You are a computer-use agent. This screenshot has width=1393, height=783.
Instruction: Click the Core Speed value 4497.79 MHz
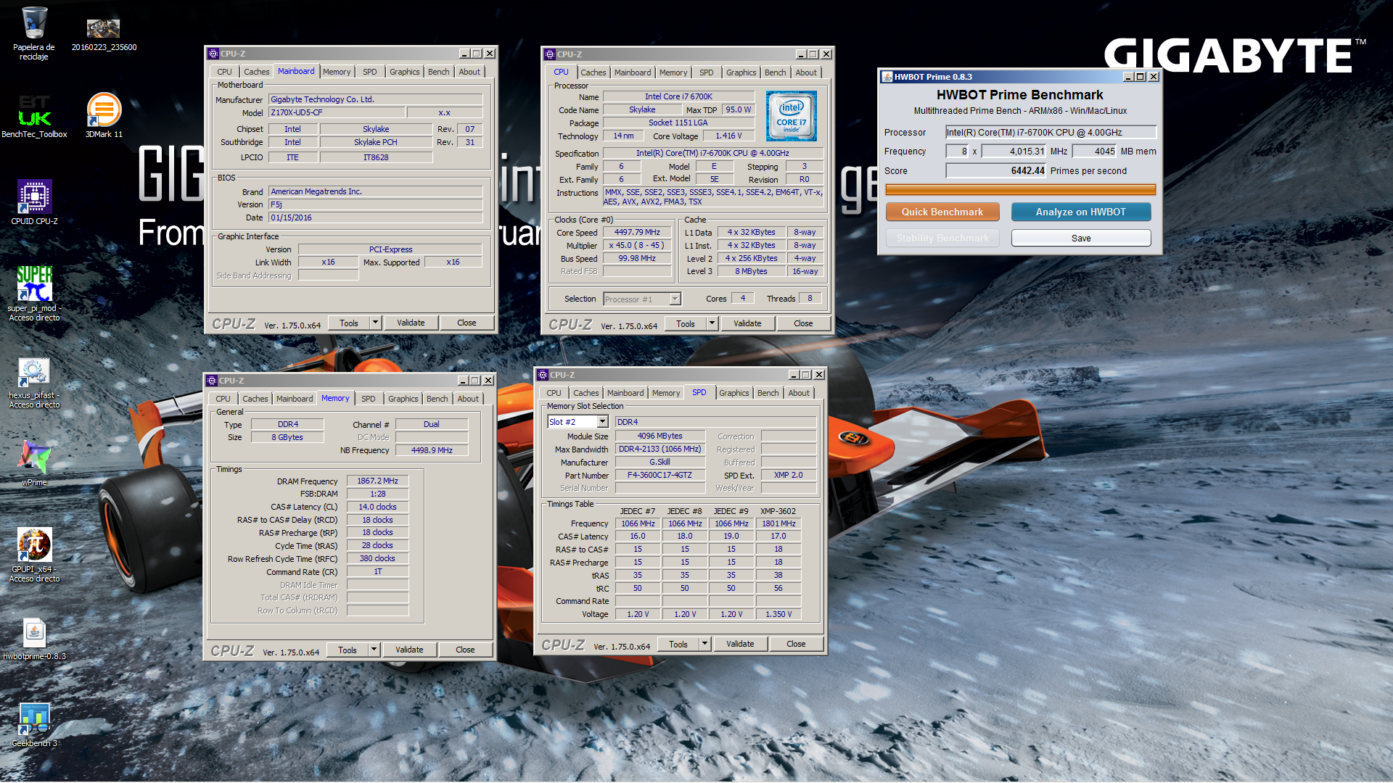(637, 233)
